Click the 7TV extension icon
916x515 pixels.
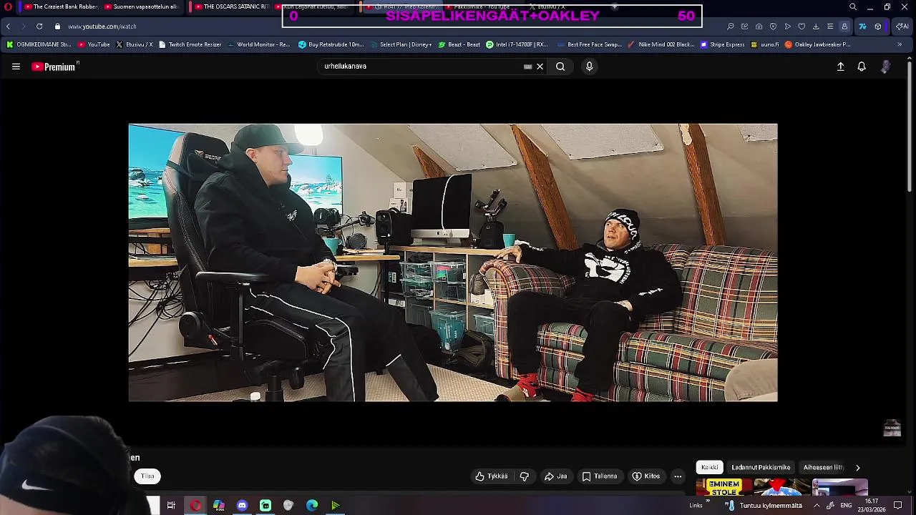click(x=862, y=26)
